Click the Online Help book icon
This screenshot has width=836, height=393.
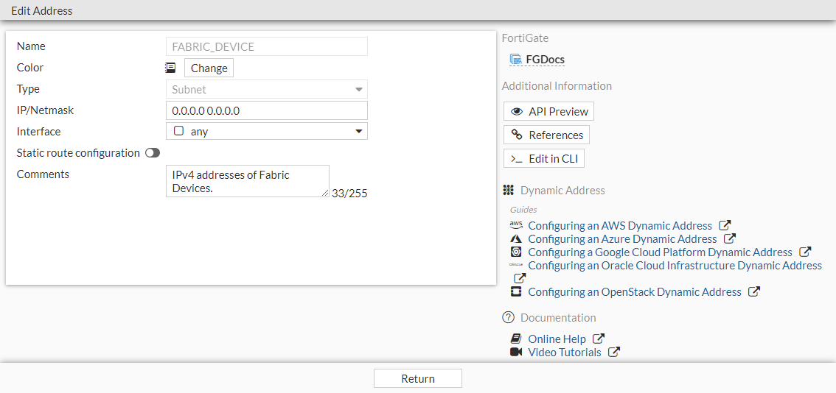[516, 339]
